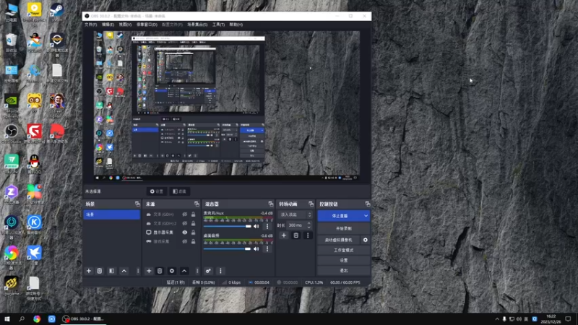
Task: Open taskbar search magnifier
Action: [x=22, y=318]
